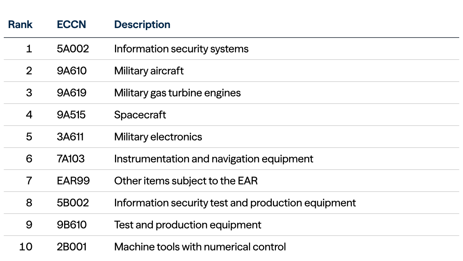Select the EAR99 code cell

click(x=73, y=181)
